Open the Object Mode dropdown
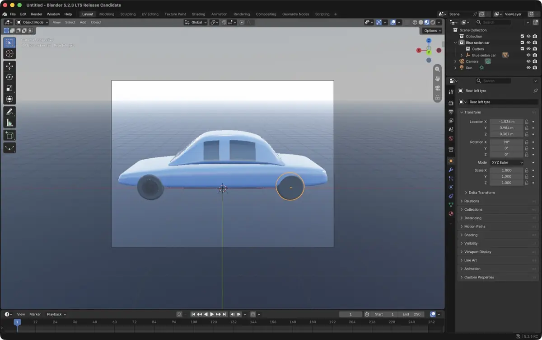This screenshot has height=340, width=542. pyautogui.click(x=33, y=22)
